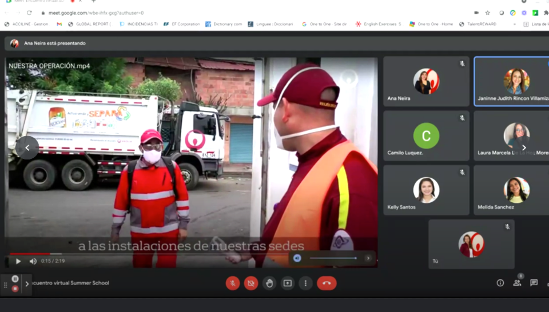This screenshot has height=312, width=549.
Task: Show participants list people icon
Action: (517, 283)
